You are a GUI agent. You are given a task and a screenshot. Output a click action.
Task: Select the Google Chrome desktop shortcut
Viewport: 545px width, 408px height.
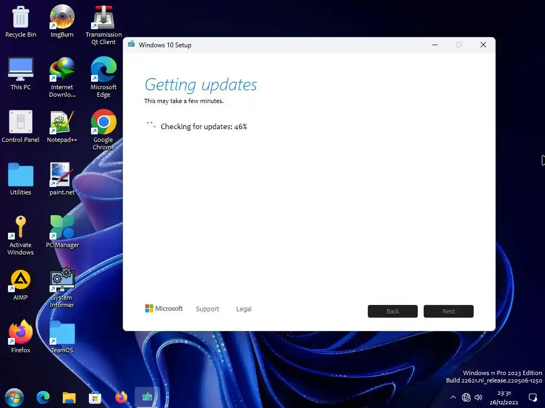[104, 130]
